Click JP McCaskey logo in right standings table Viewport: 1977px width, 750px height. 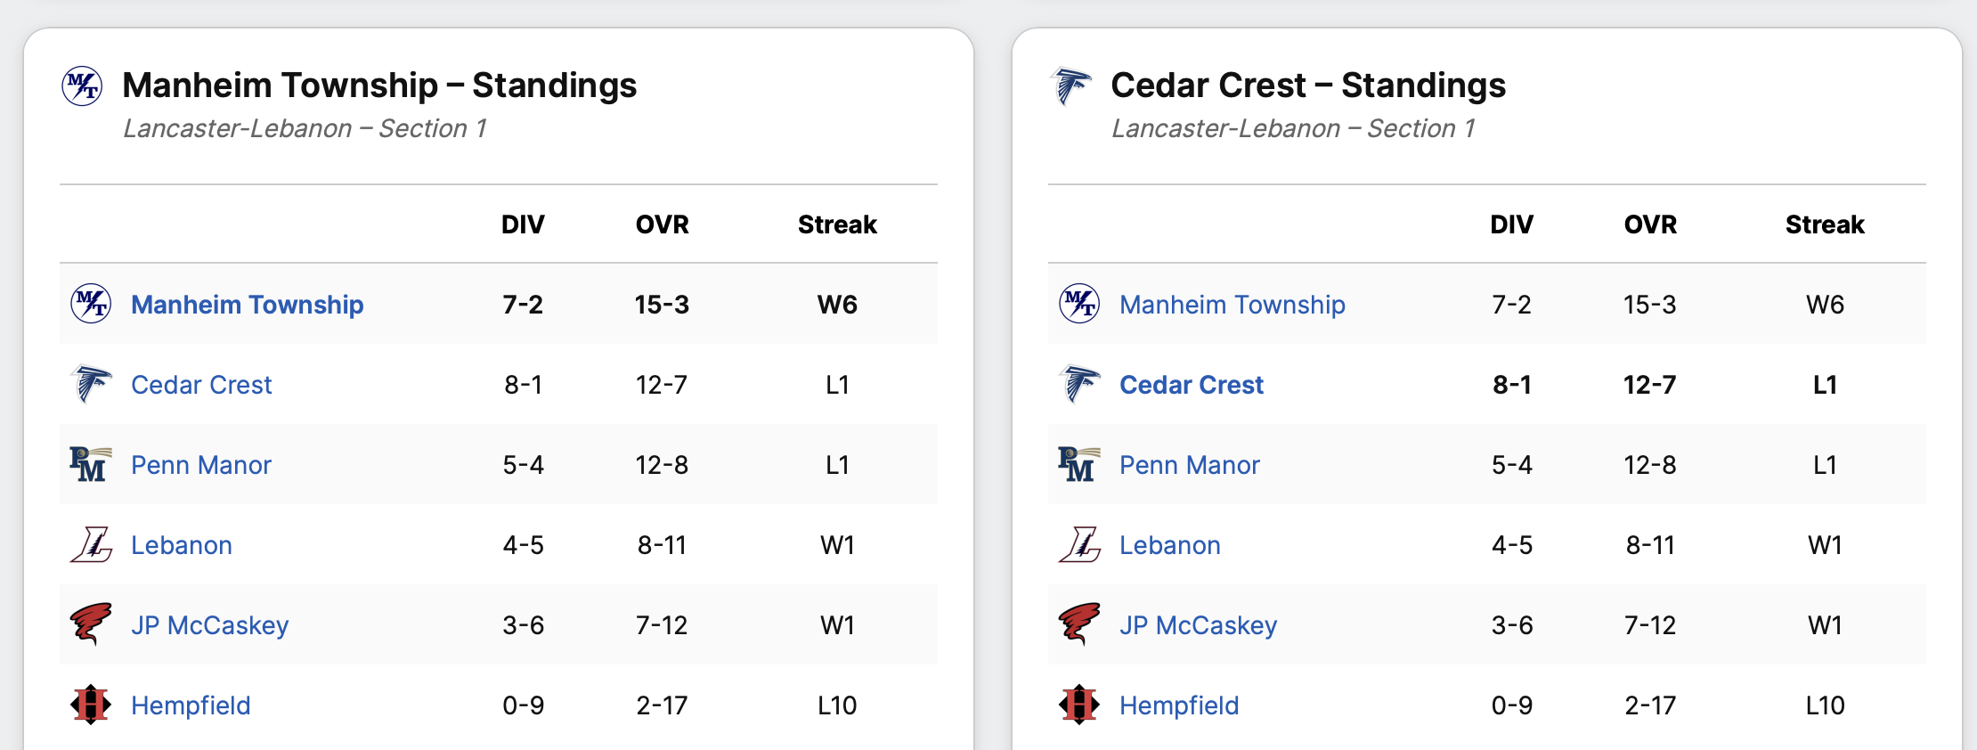click(1079, 624)
